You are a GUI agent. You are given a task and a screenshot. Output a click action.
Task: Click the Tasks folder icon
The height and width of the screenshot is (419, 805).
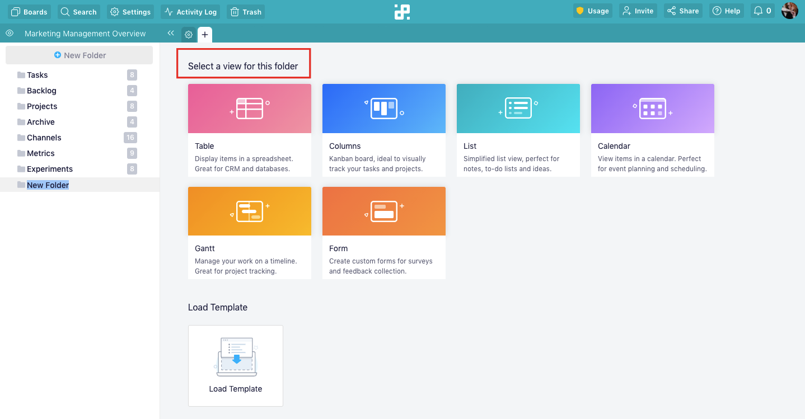21,75
